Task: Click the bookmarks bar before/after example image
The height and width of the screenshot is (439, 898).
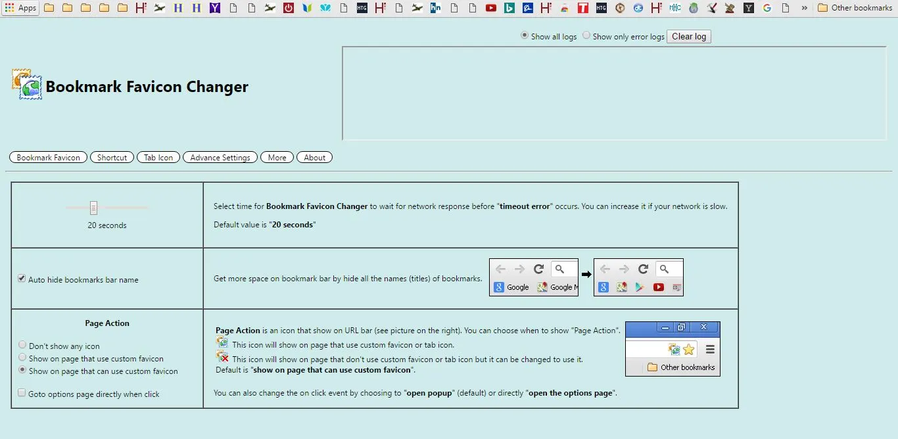Action: pos(586,277)
